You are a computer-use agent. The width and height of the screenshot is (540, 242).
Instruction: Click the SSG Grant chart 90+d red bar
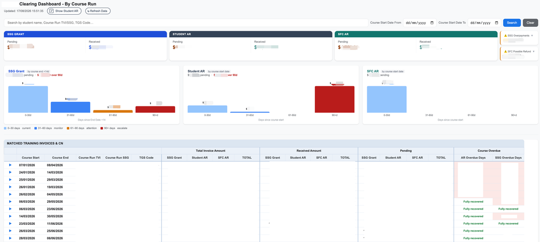click(155, 109)
